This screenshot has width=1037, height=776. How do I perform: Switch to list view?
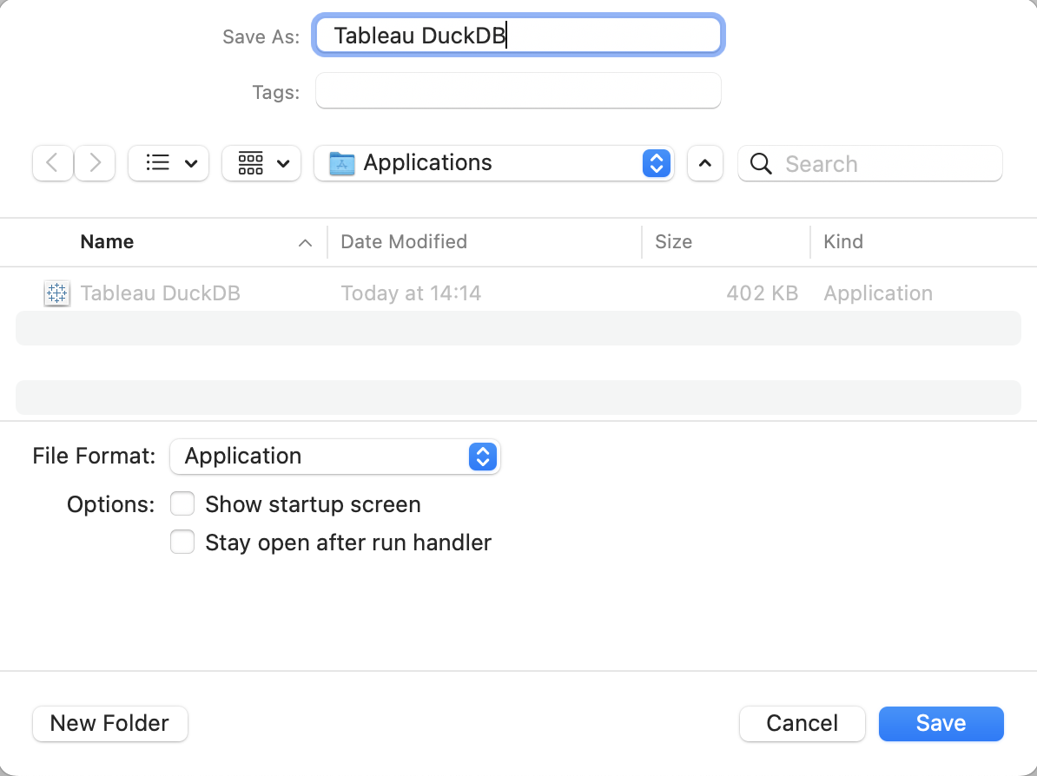(159, 163)
